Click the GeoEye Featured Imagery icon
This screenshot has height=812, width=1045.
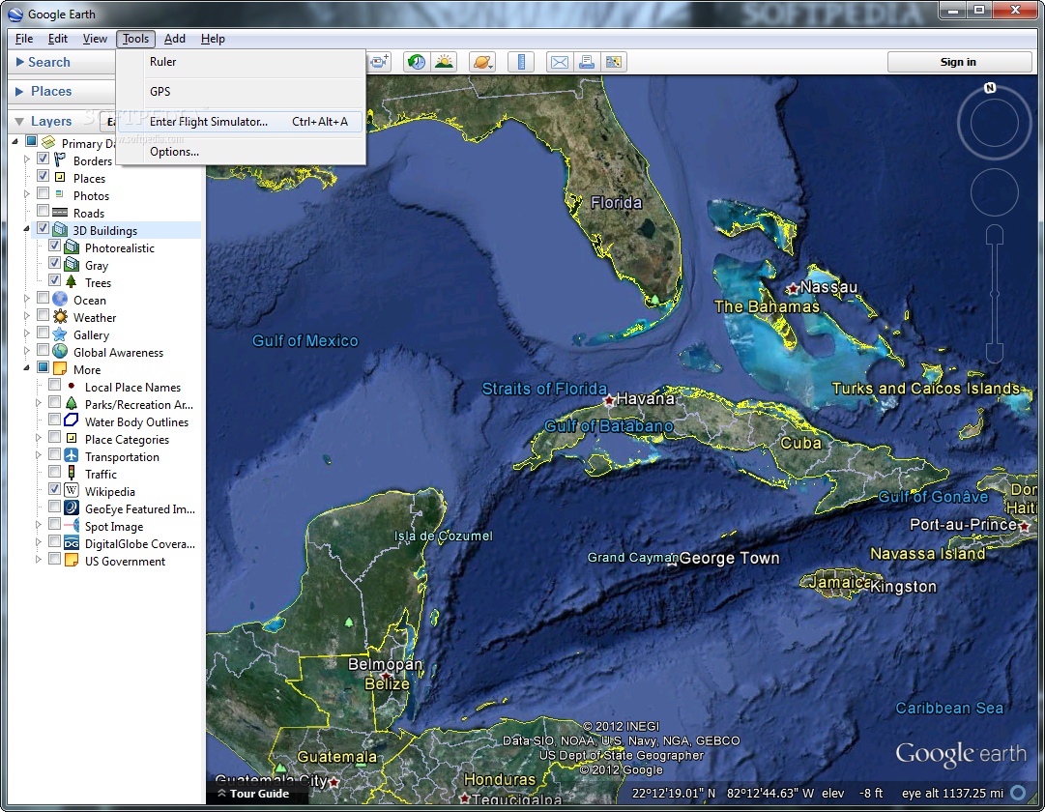coord(72,508)
